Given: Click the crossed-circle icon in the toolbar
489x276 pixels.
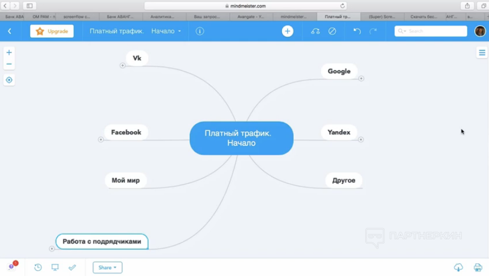Looking at the screenshot, I should click(332, 31).
